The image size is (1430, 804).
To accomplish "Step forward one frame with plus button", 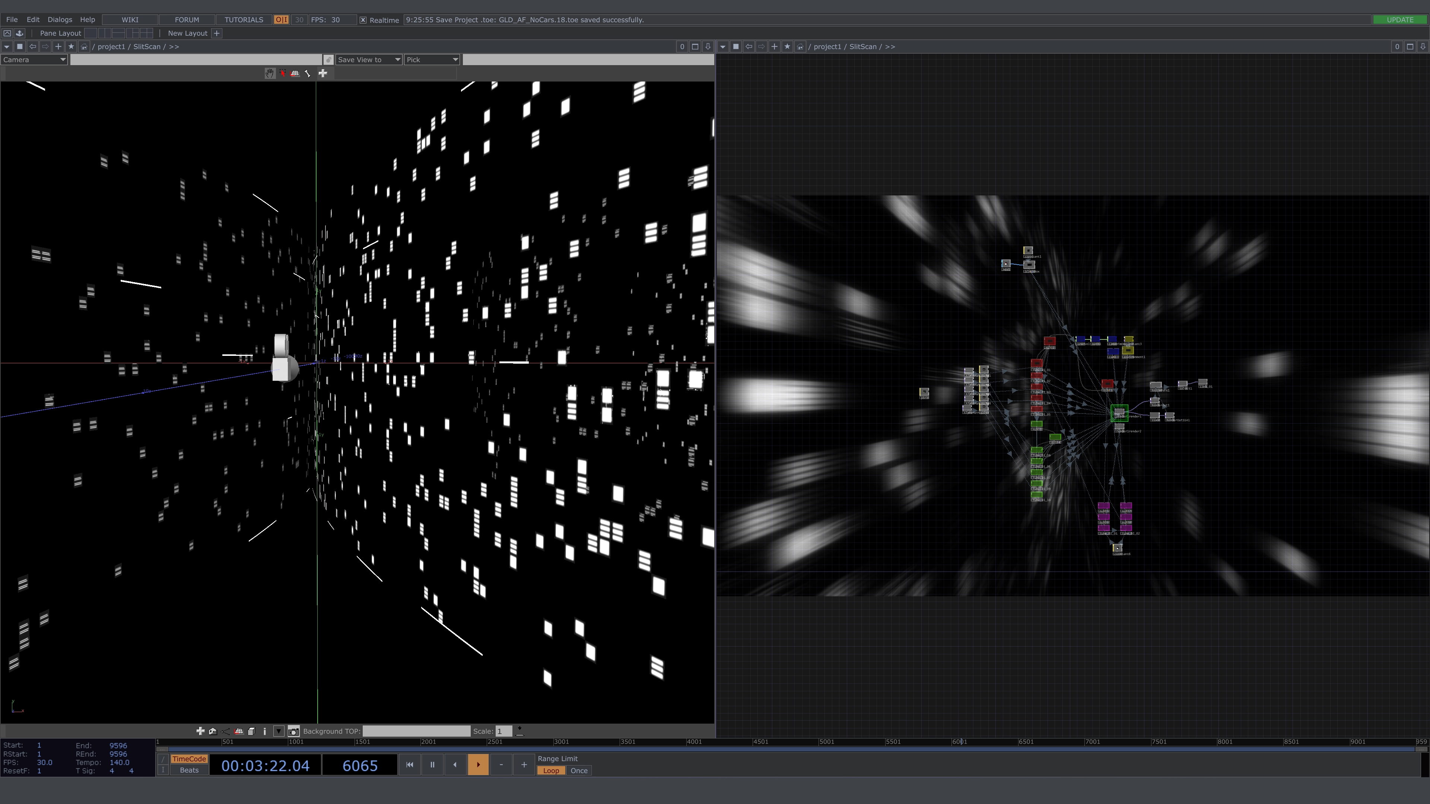I will (524, 765).
